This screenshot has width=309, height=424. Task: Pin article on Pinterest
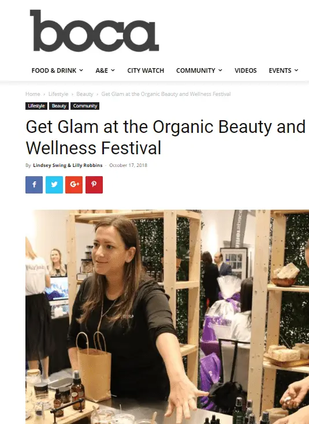pos(94,185)
